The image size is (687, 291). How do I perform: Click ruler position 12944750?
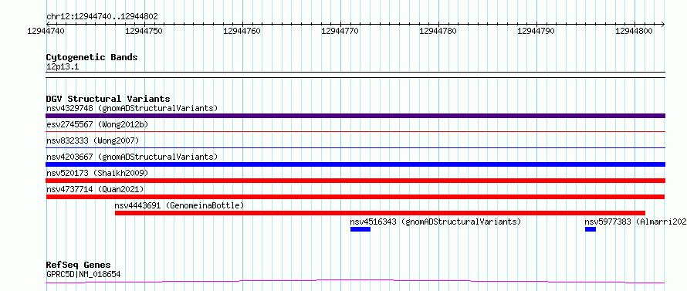tap(144, 31)
